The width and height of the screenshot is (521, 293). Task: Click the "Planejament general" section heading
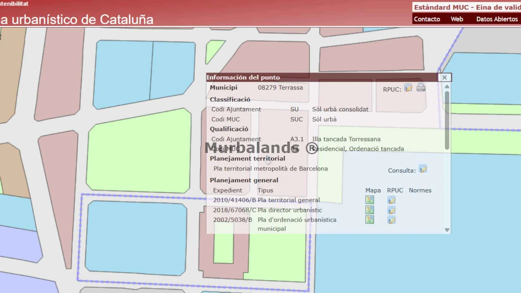[x=244, y=180]
